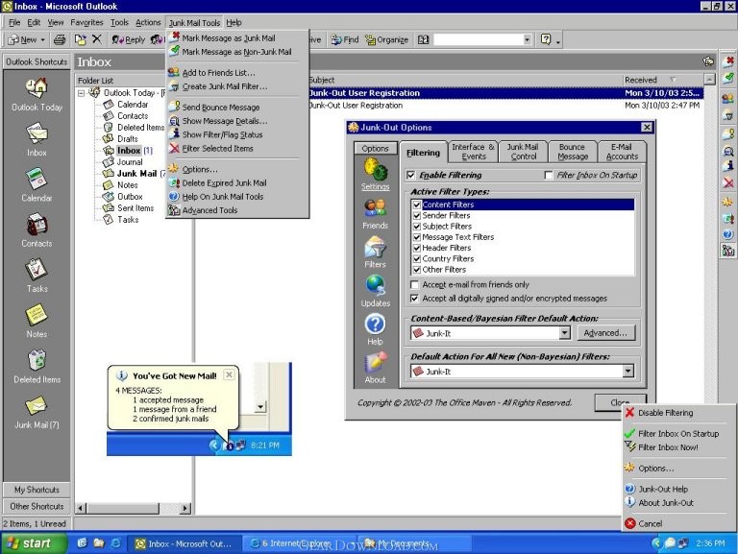The height and width of the screenshot is (554, 738).
Task: Toggle Filter Inbox On Startup checkbox
Action: point(549,175)
